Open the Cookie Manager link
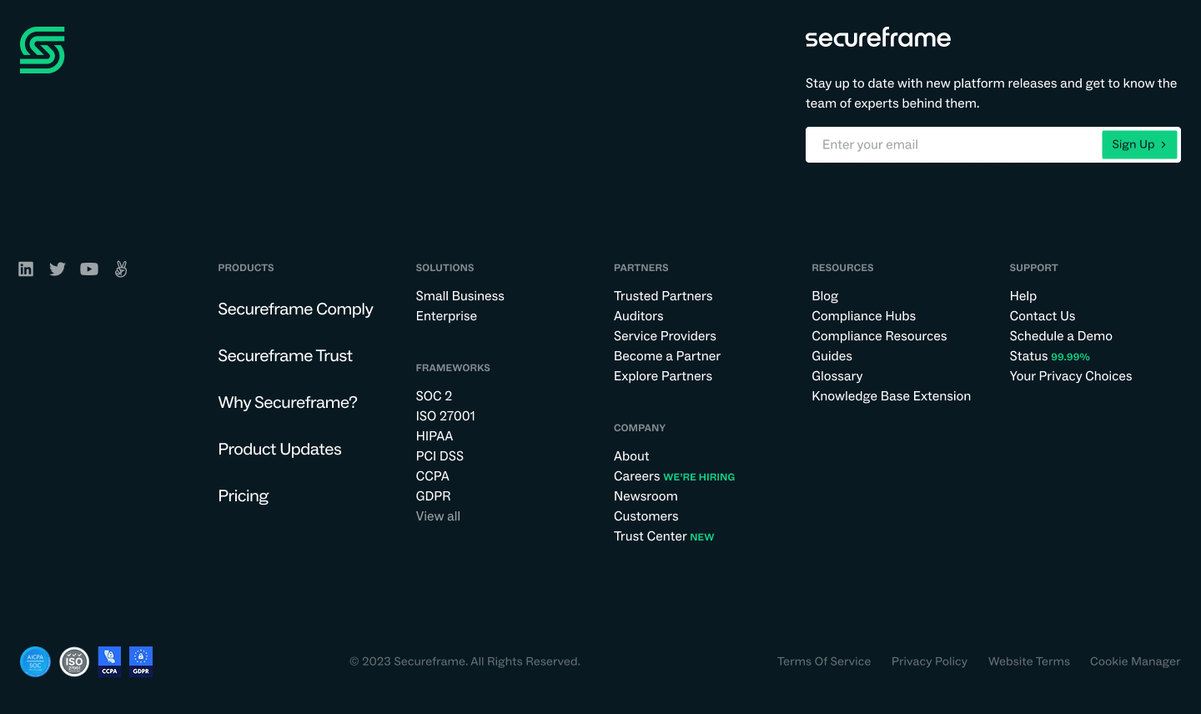The width and height of the screenshot is (1201, 714). pyautogui.click(x=1135, y=661)
